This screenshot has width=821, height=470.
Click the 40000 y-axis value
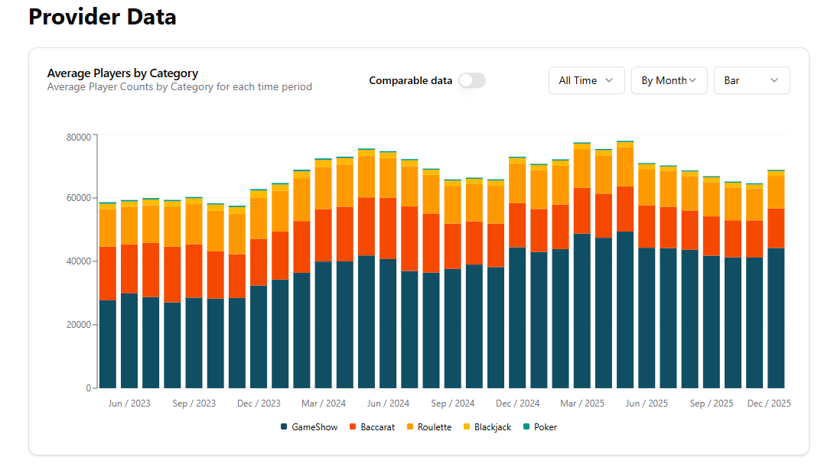pos(79,261)
